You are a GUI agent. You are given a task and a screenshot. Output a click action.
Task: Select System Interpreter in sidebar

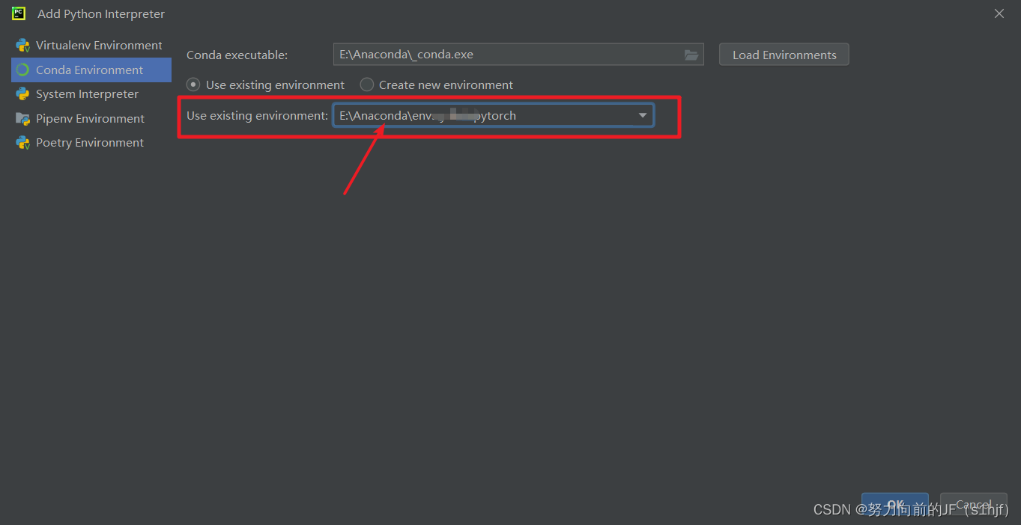point(91,94)
